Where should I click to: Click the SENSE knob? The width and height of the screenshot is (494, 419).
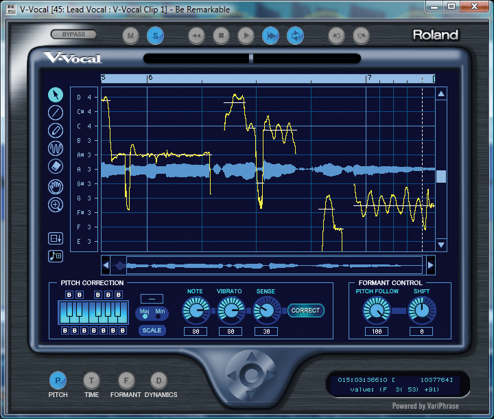pos(266,310)
